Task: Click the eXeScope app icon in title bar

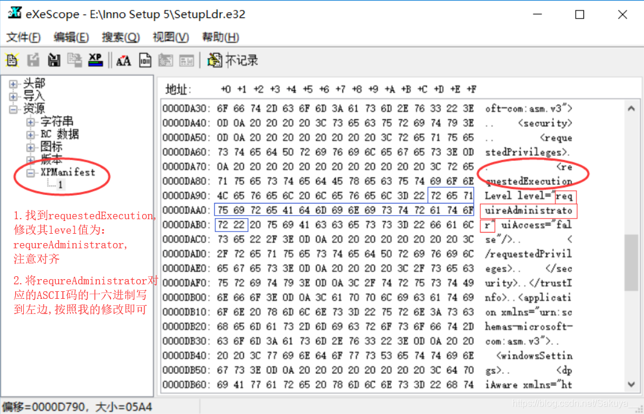Action: (15, 13)
